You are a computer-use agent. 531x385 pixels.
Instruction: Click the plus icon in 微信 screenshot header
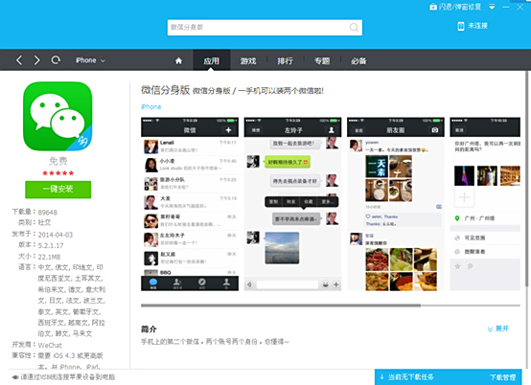coord(228,130)
